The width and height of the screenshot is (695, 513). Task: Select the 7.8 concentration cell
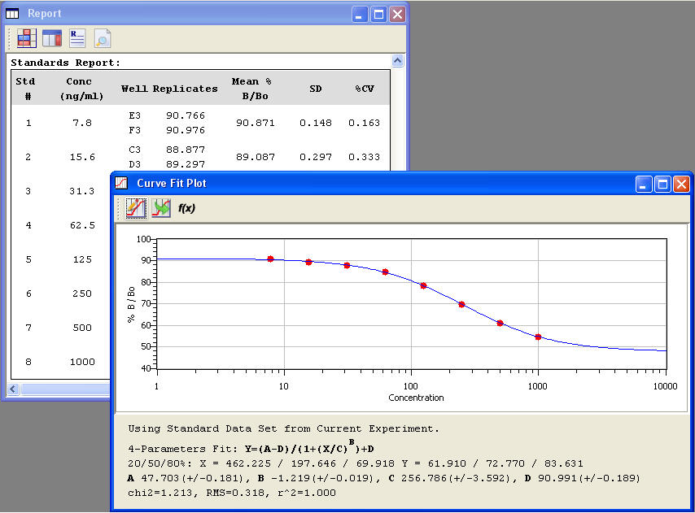[x=82, y=123]
